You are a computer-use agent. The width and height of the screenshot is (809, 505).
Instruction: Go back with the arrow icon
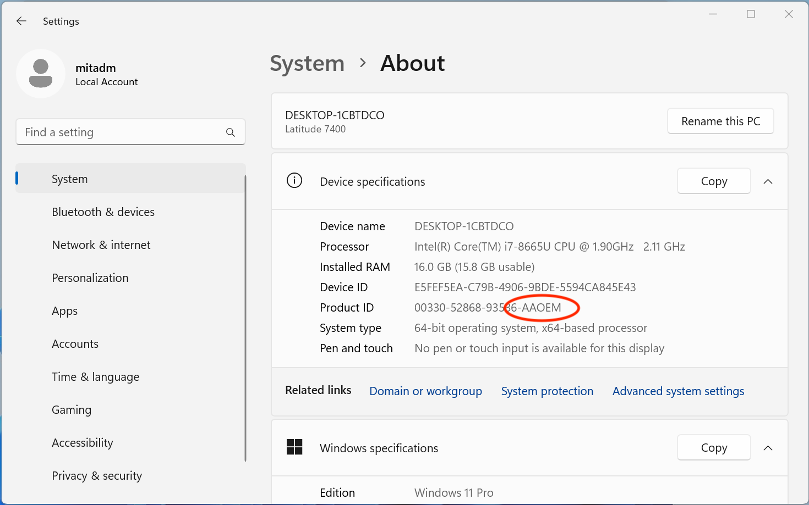coord(21,21)
